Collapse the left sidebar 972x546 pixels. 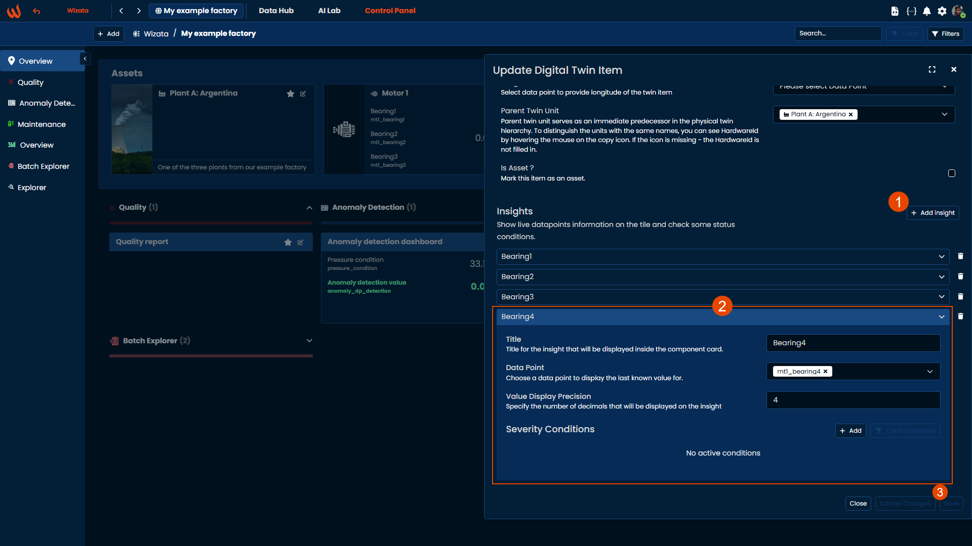point(85,59)
